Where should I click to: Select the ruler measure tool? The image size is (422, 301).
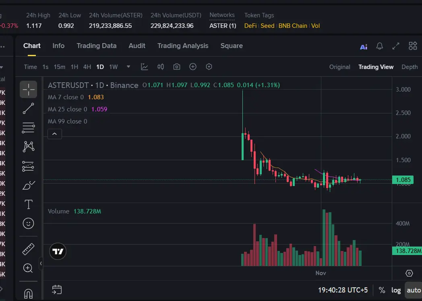[x=28, y=249]
